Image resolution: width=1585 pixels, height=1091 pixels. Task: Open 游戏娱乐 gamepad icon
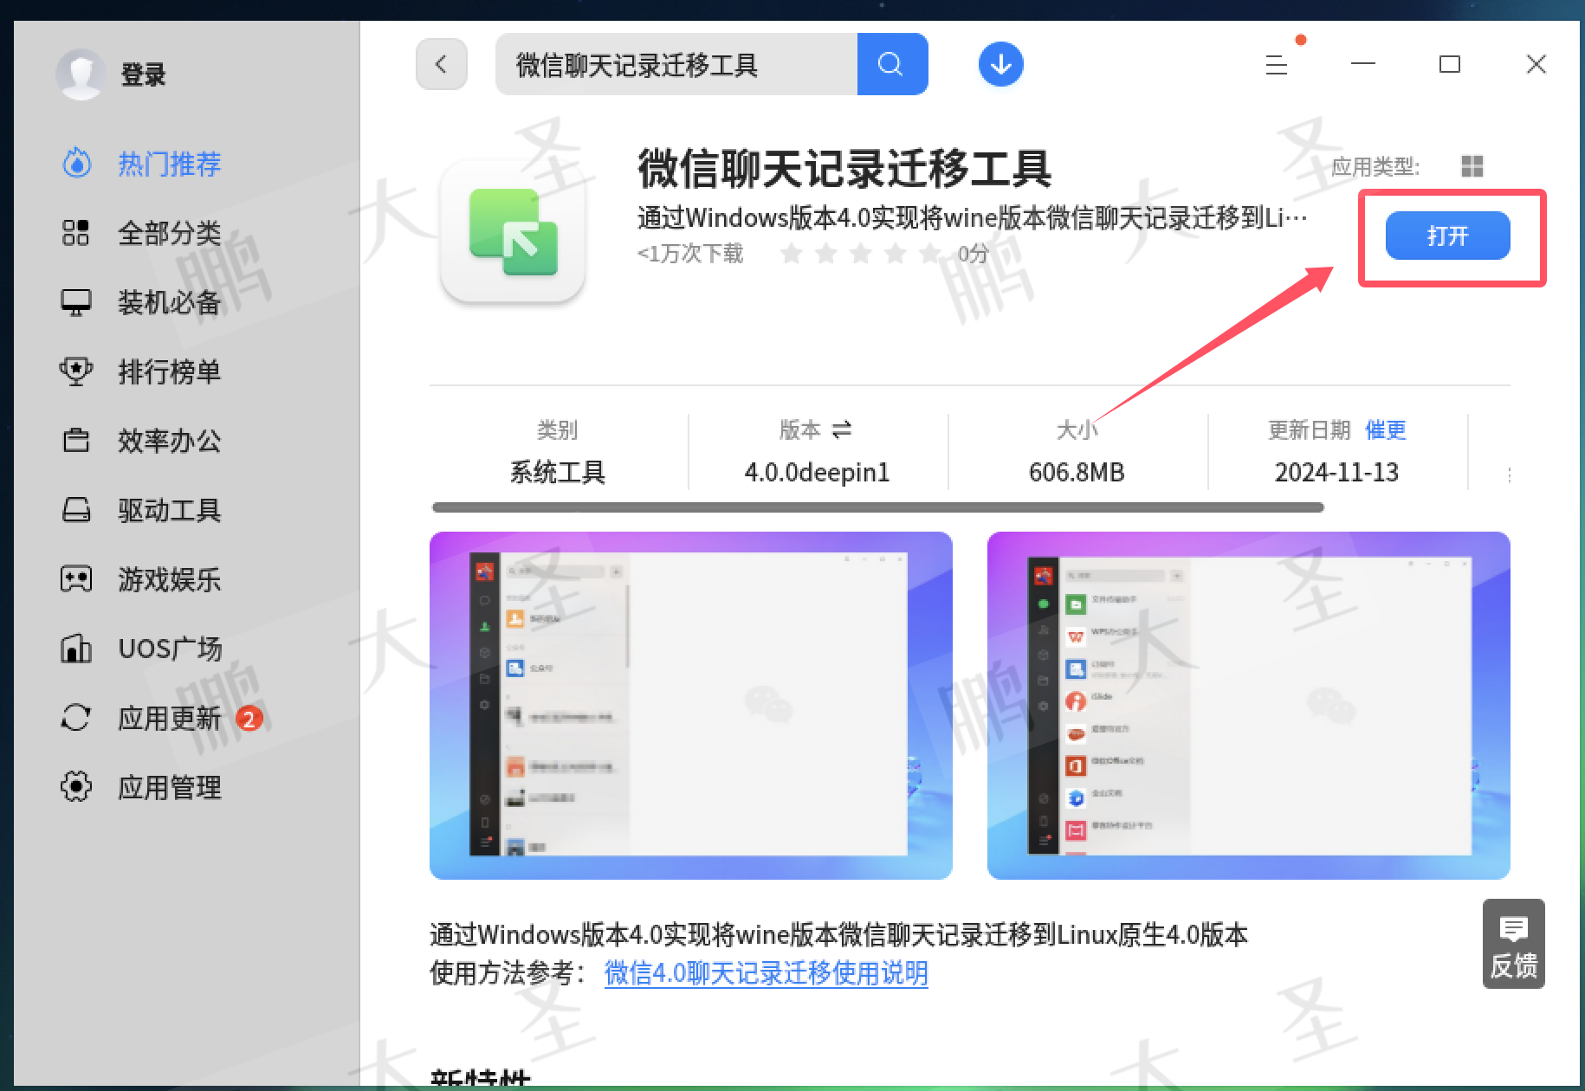tap(76, 578)
